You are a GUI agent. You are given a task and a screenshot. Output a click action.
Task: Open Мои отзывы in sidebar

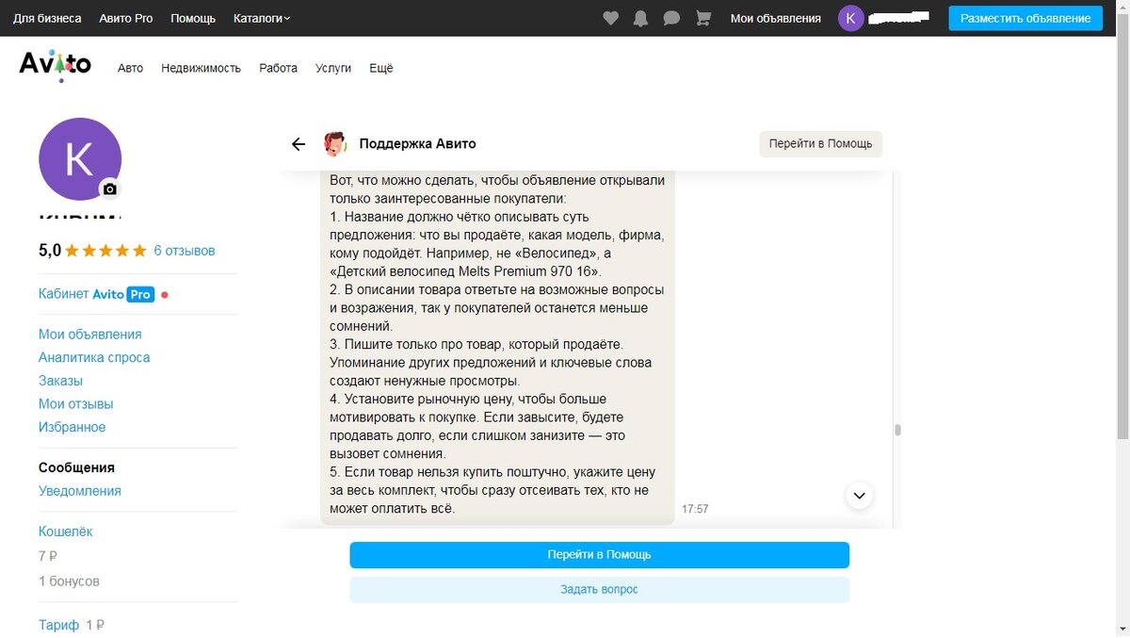click(x=75, y=404)
